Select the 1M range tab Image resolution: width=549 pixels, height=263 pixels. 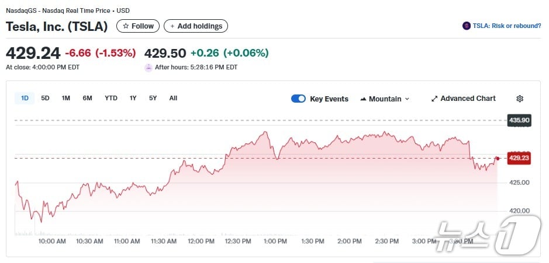click(66, 98)
